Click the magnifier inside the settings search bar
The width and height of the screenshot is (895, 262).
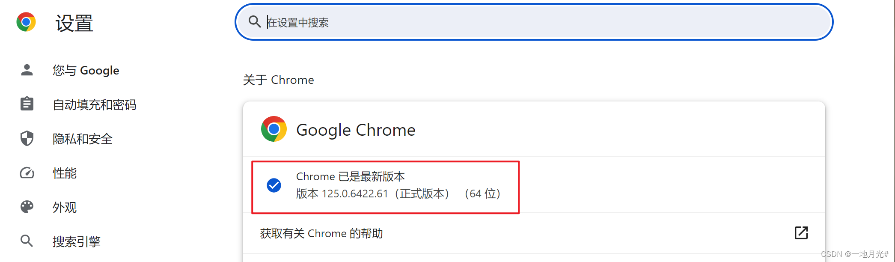[x=255, y=22]
